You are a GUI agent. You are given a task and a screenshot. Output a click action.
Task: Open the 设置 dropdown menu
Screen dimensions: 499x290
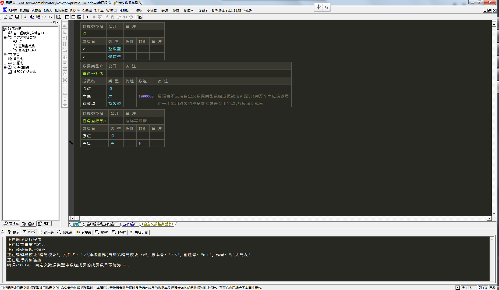203,11
